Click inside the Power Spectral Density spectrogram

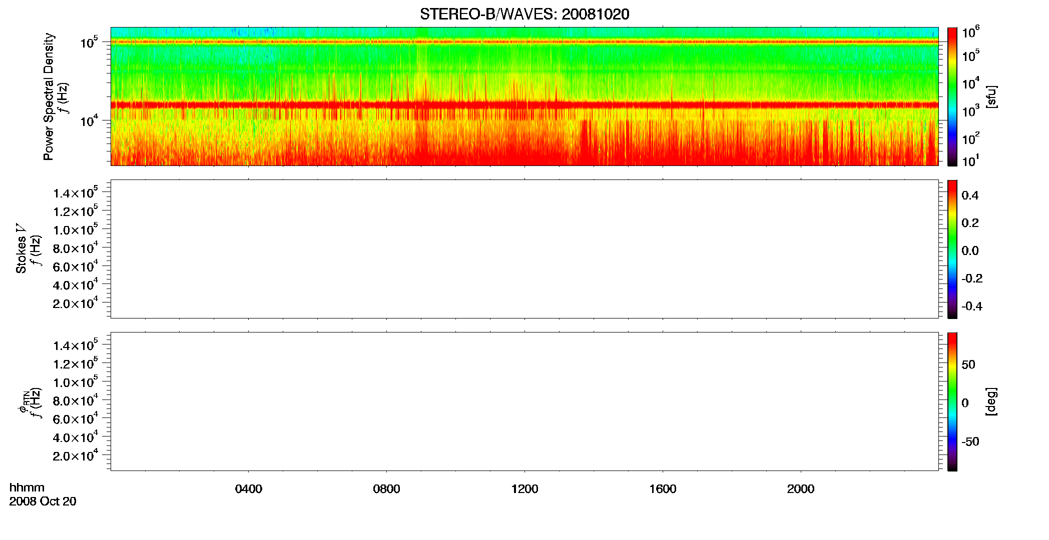point(524,96)
